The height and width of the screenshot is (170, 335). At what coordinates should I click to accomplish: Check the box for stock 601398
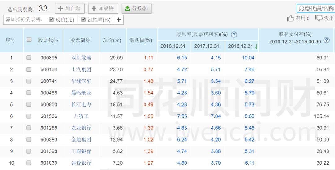pyautogui.click(x=29, y=151)
